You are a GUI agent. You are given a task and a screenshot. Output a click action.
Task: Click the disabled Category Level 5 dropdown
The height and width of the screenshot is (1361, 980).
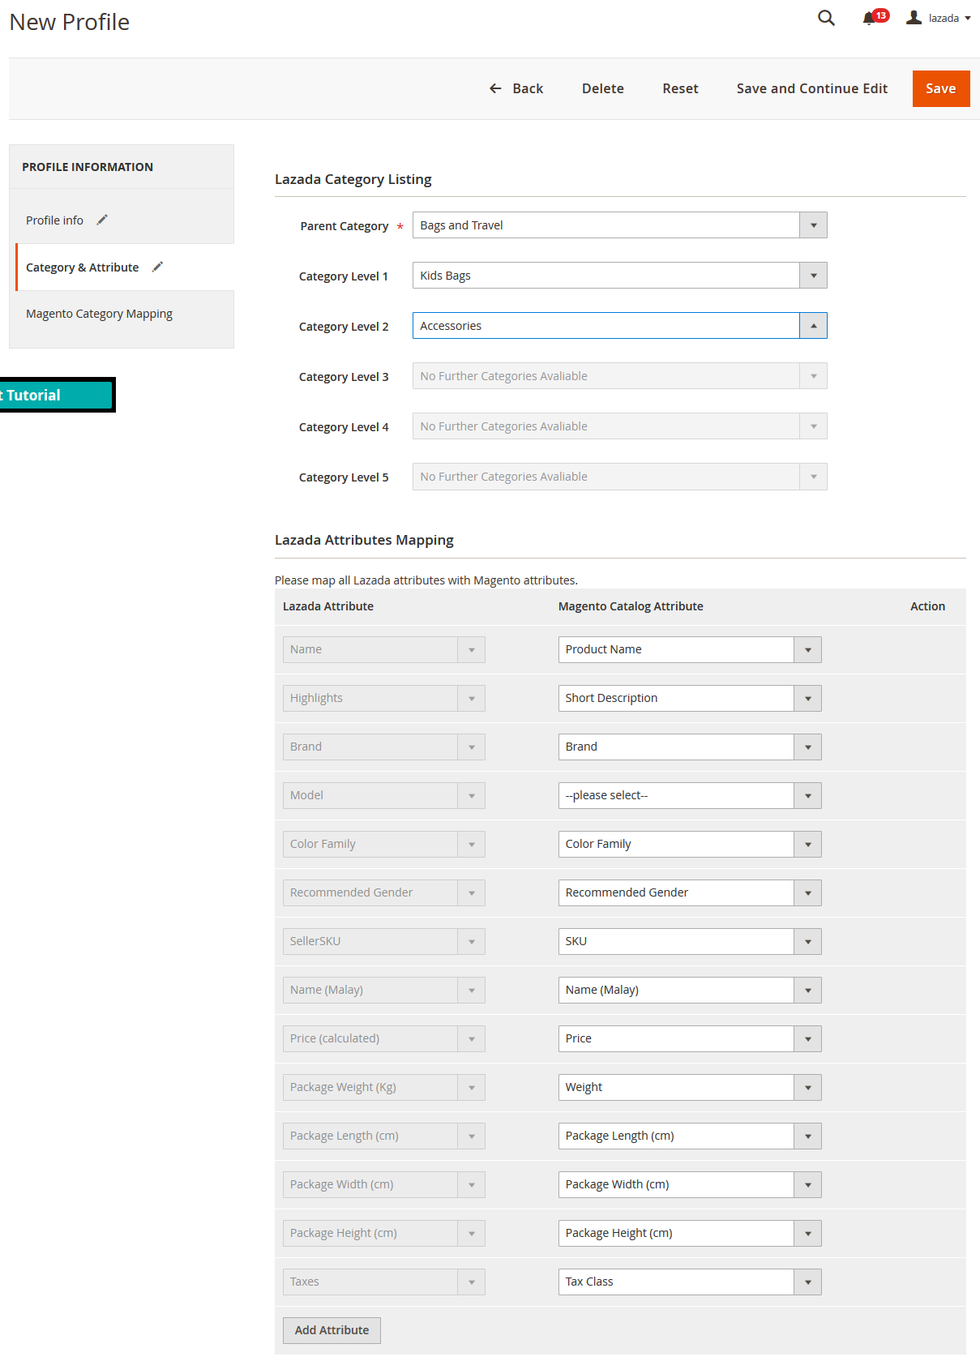[619, 477]
